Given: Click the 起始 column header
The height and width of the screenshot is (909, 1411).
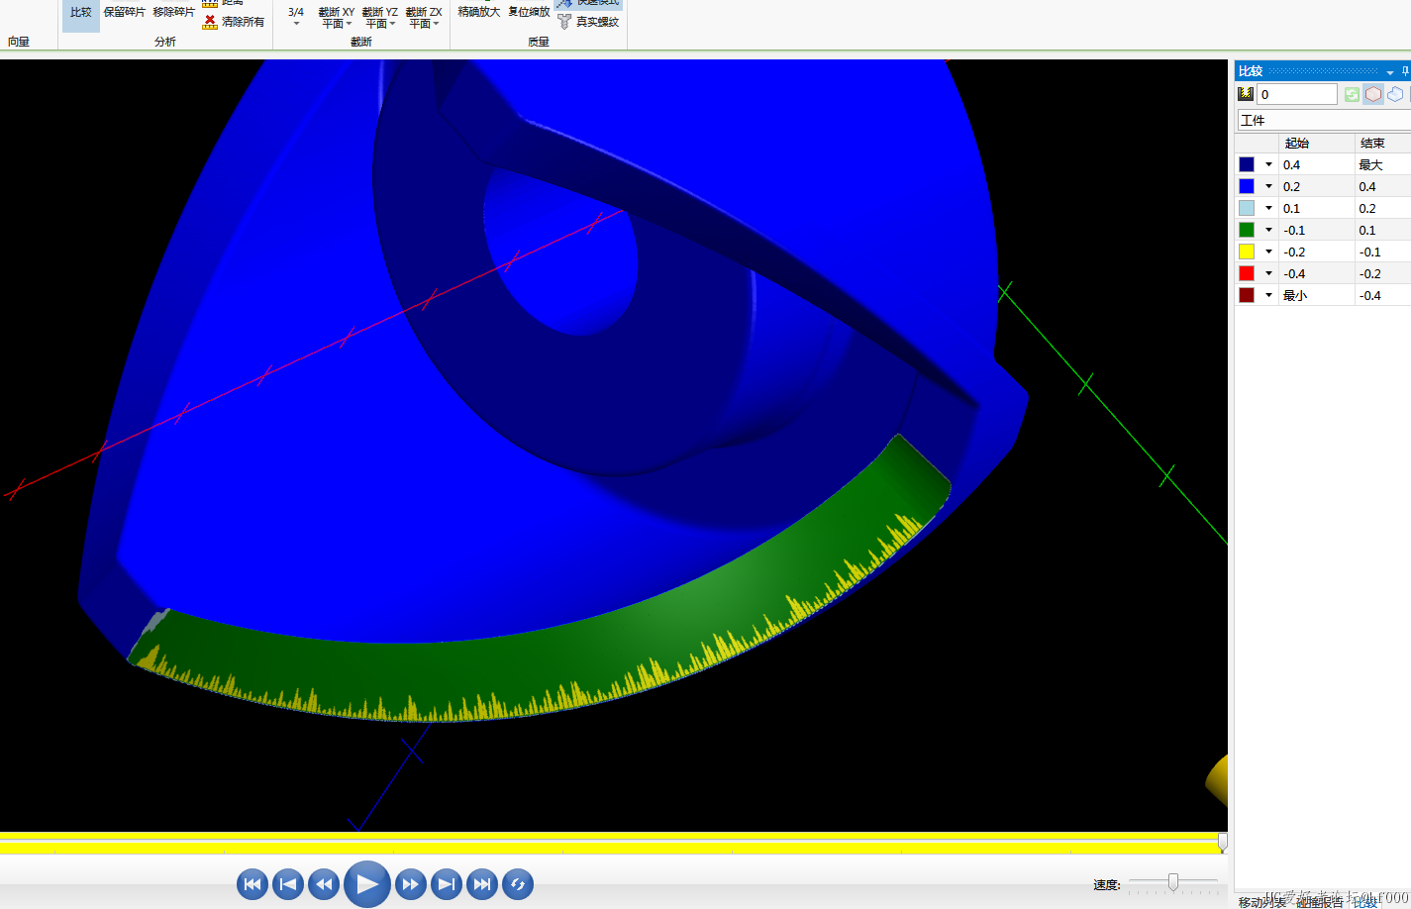Looking at the screenshot, I should click(x=1316, y=143).
